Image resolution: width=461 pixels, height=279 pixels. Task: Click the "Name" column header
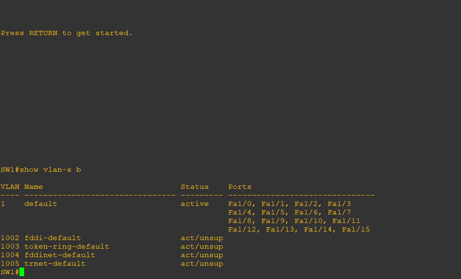(x=34, y=186)
